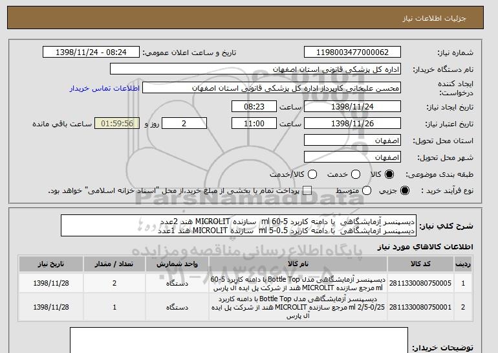Click the ردیف column header
Image resolution: width=498 pixels, height=353 pixels.
(463, 264)
